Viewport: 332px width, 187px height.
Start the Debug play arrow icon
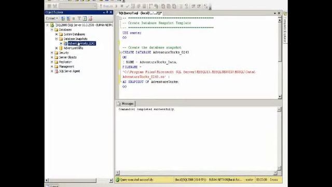116,6
